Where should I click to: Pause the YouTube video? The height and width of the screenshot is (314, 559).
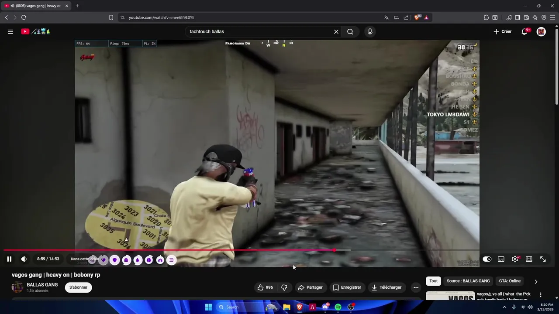pos(9,259)
